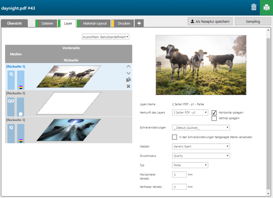Image resolution: width=273 pixels, height=198 pixels.
Task: Open the Medien Generic Xpert dropdown
Action: 201,146
